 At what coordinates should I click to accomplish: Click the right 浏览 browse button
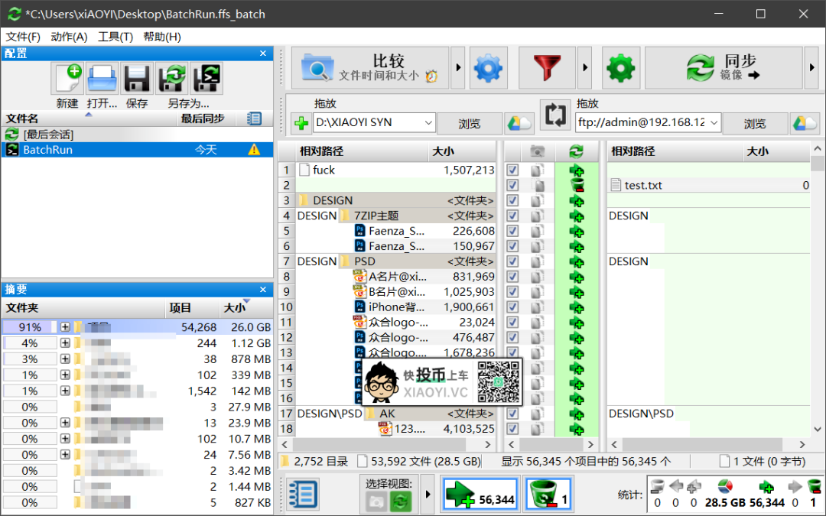coord(754,124)
